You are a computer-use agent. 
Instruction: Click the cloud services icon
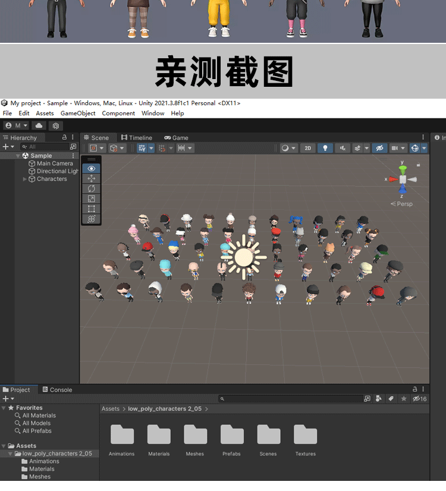pyautogui.click(x=38, y=125)
